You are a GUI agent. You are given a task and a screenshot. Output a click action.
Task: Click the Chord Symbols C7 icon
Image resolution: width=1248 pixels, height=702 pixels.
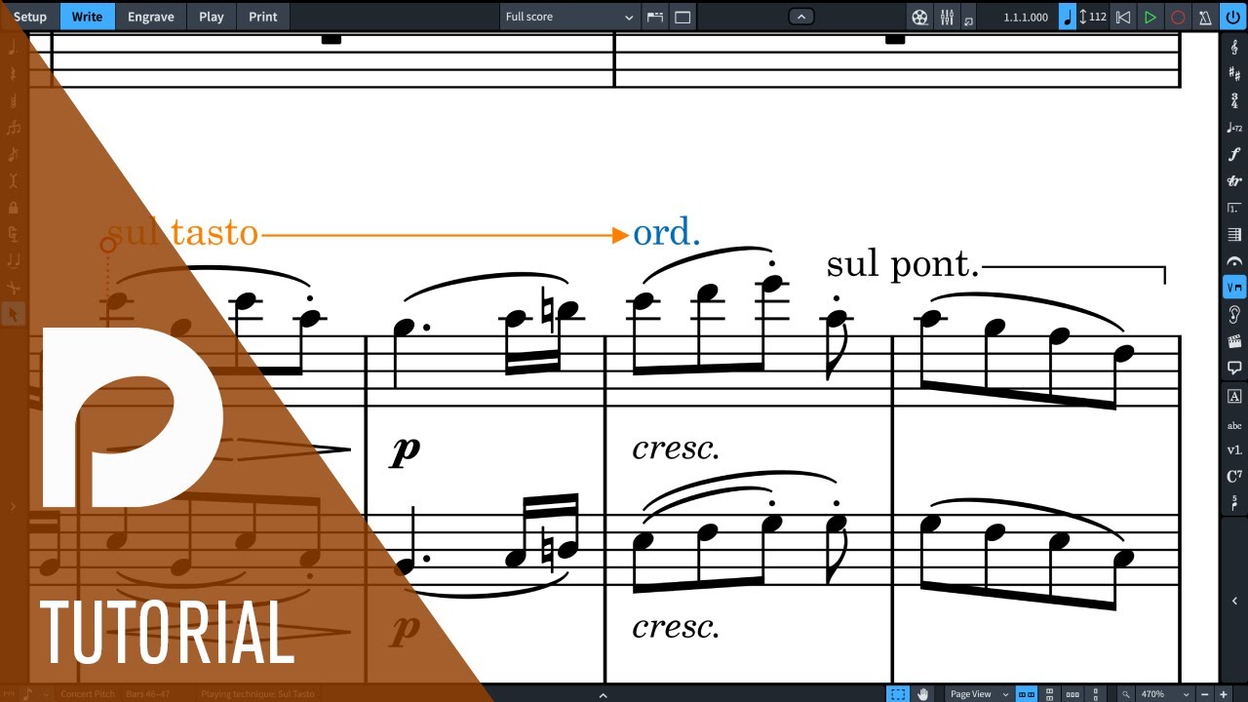pos(1234,477)
